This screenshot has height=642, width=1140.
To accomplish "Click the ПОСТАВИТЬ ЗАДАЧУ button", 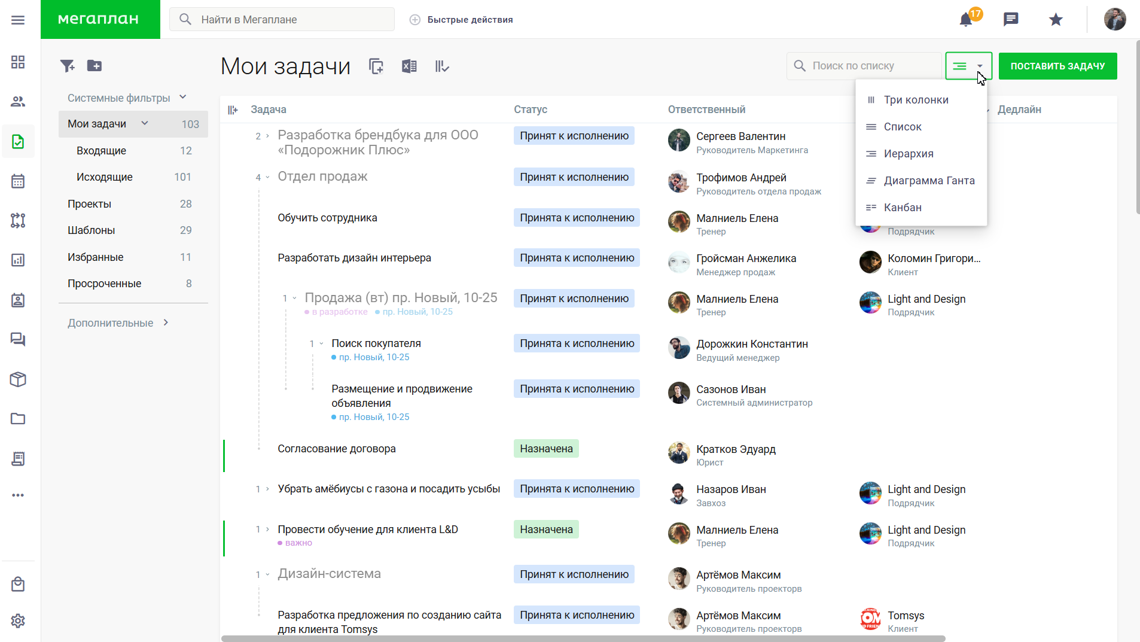I will [x=1057, y=66].
